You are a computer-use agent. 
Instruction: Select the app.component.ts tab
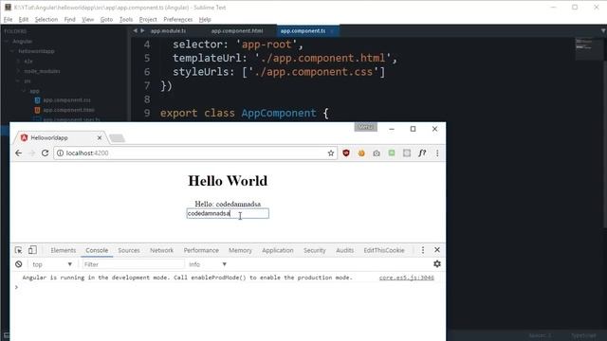coord(303,31)
